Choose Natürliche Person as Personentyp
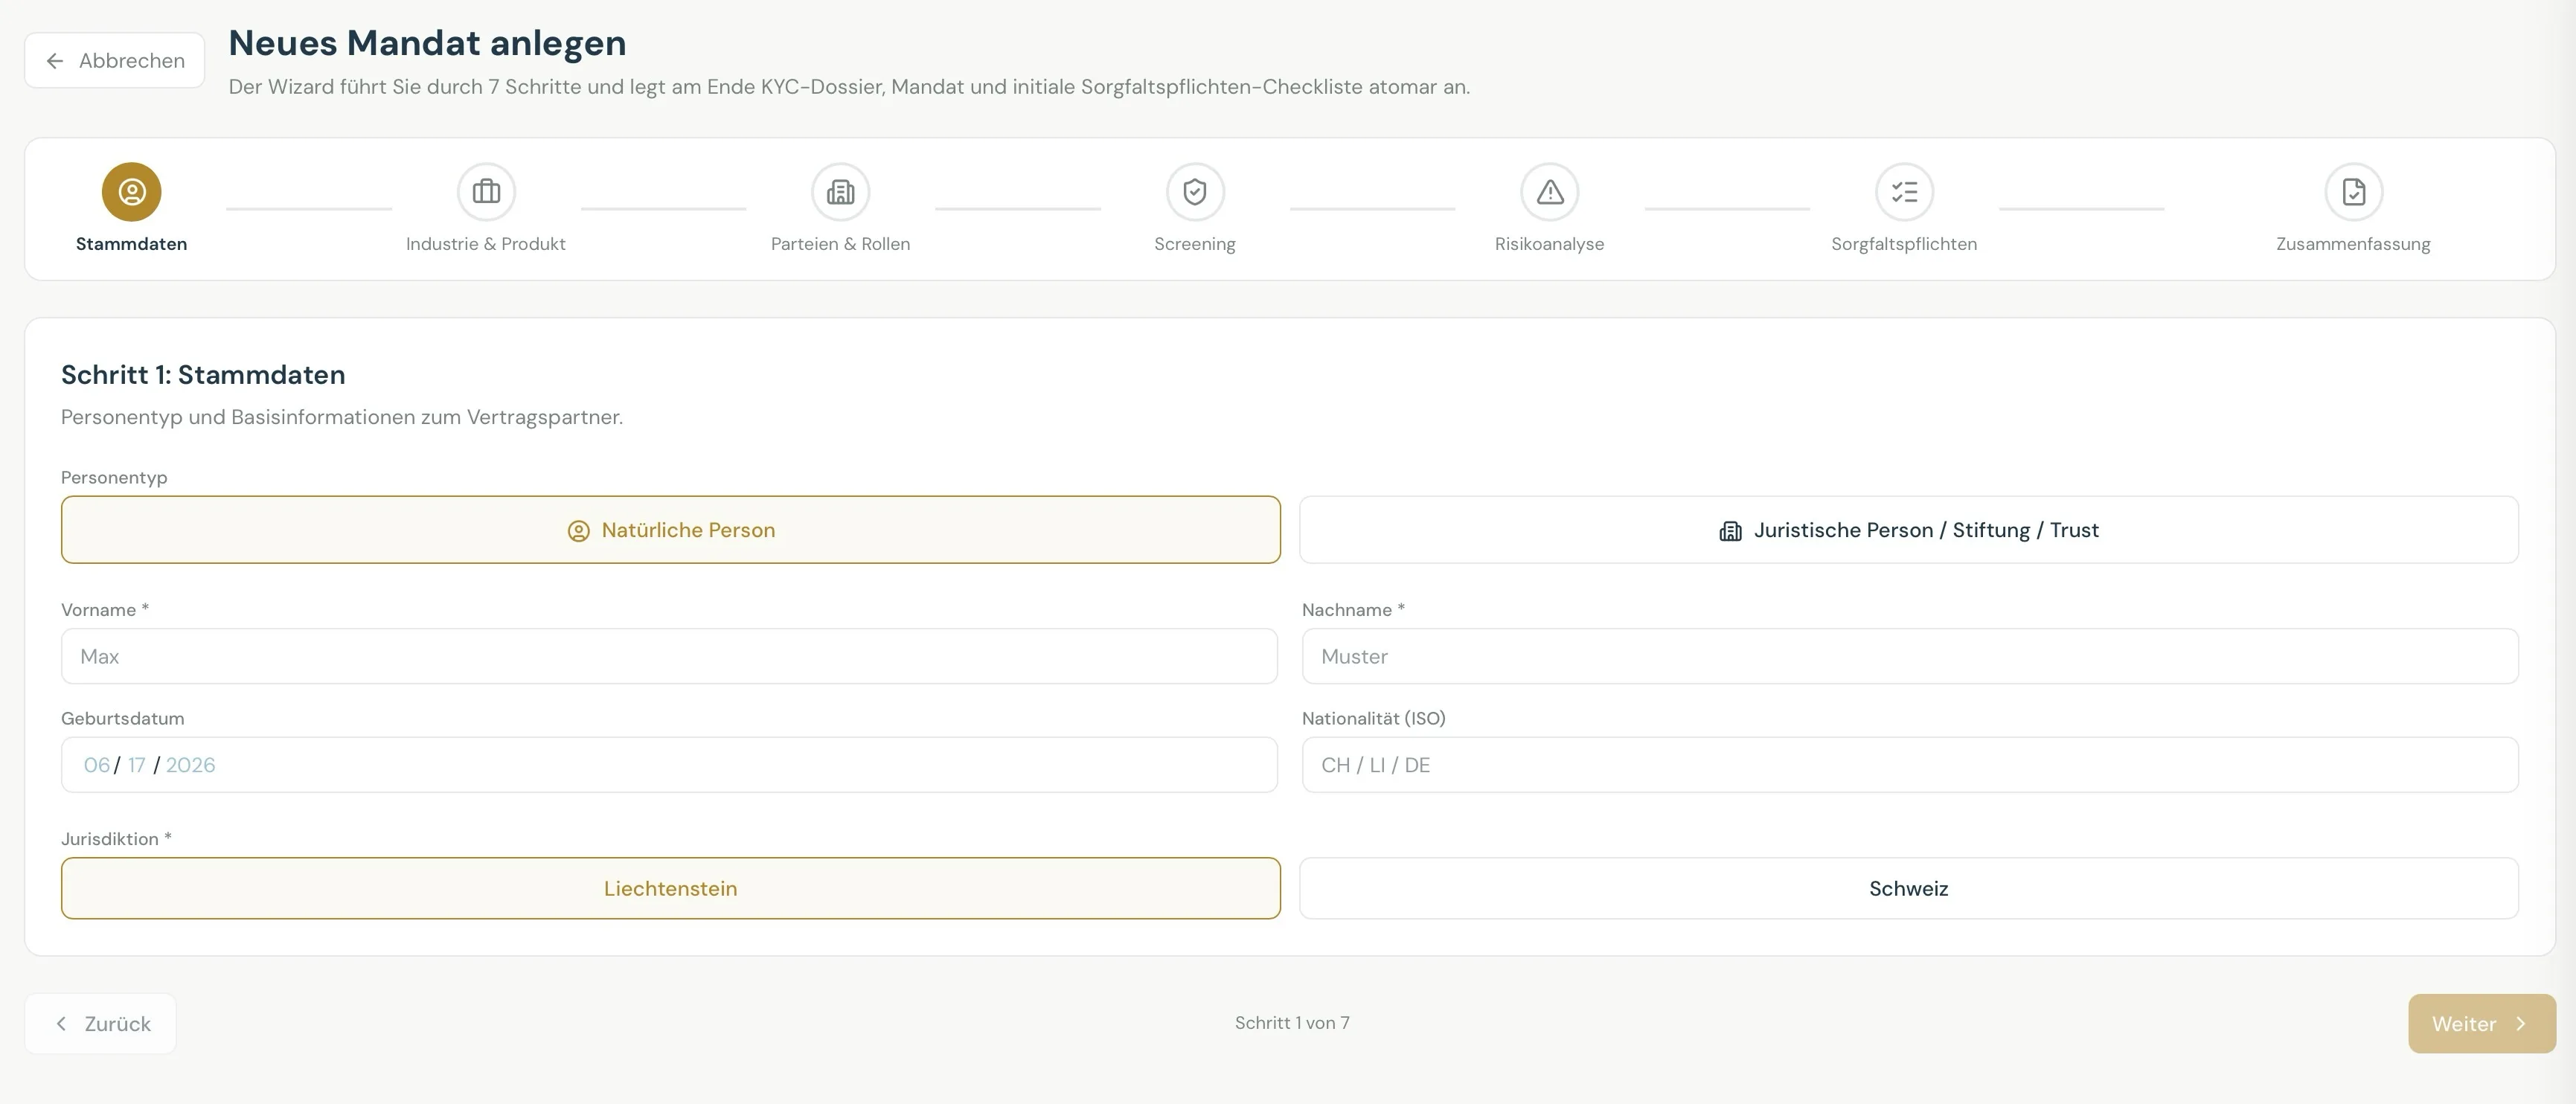Screen dimensions: 2576x1104 [670, 530]
